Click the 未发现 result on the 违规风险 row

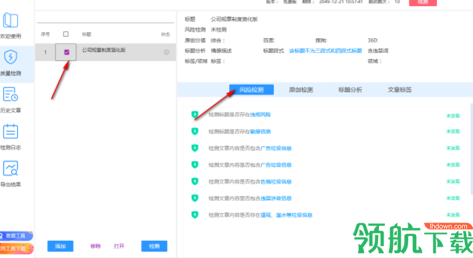pyautogui.click(x=453, y=116)
